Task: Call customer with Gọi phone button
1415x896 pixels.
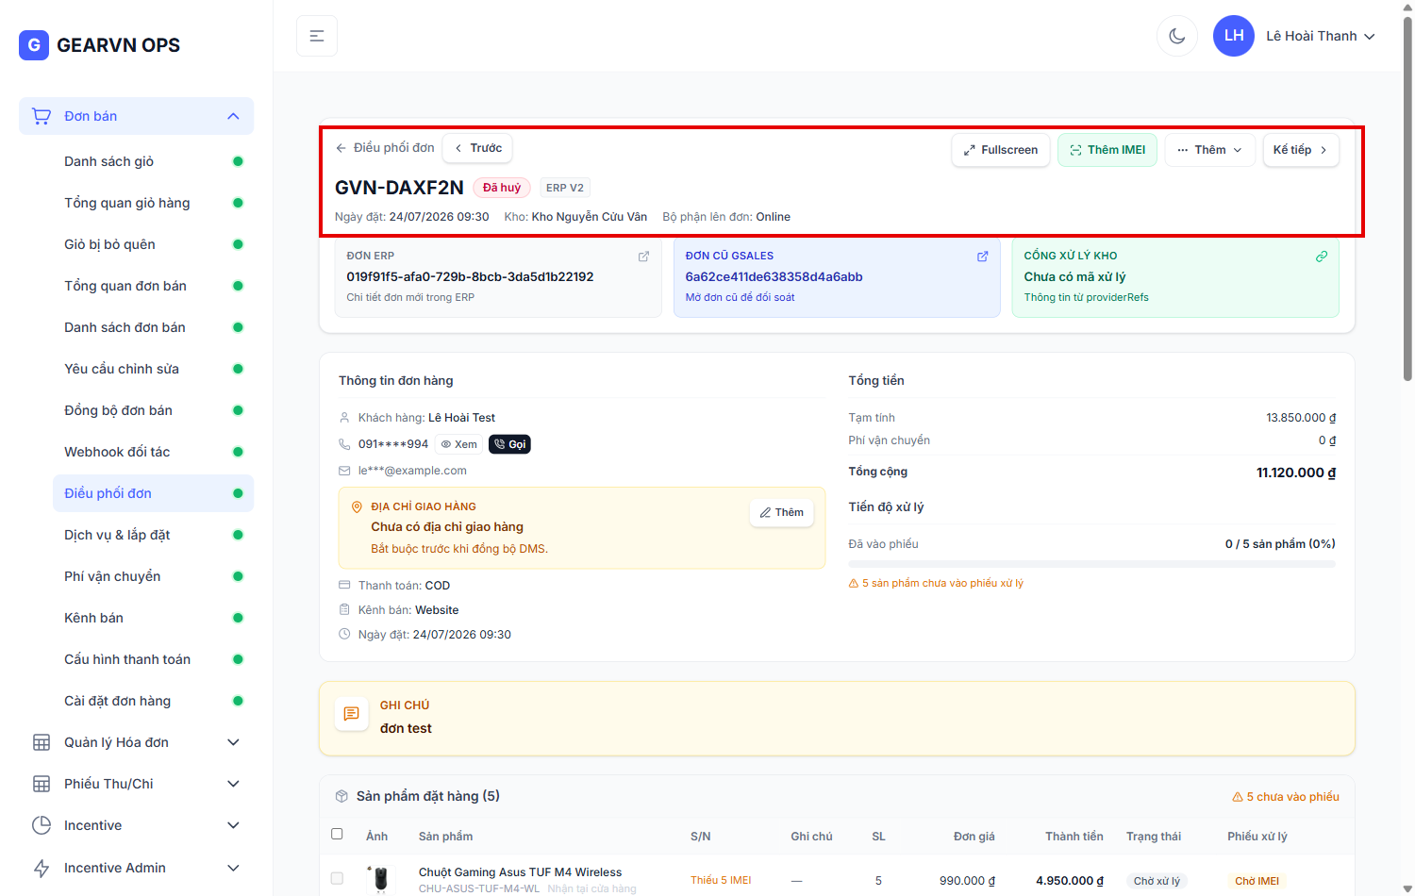Action: (509, 444)
